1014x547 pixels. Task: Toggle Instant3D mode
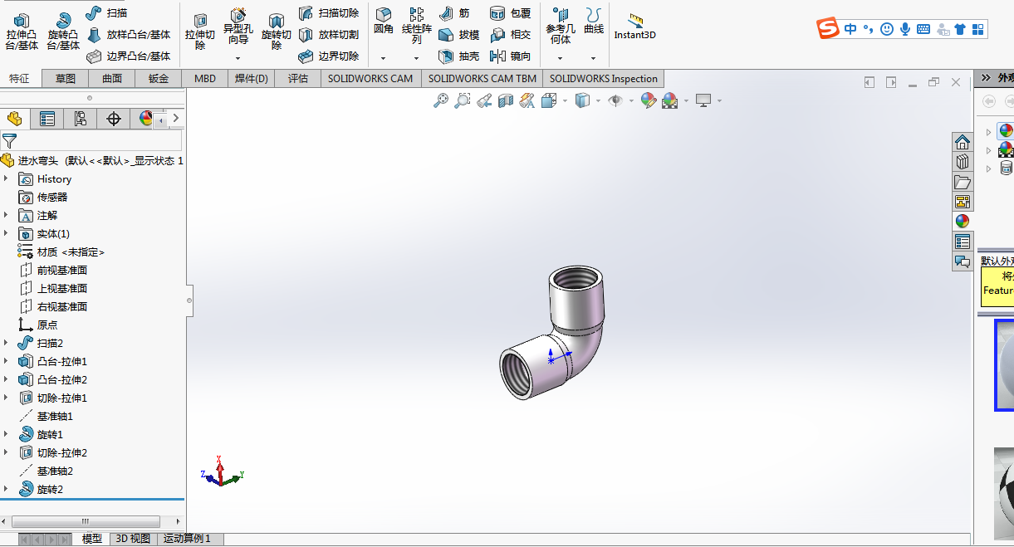[635, 26]
